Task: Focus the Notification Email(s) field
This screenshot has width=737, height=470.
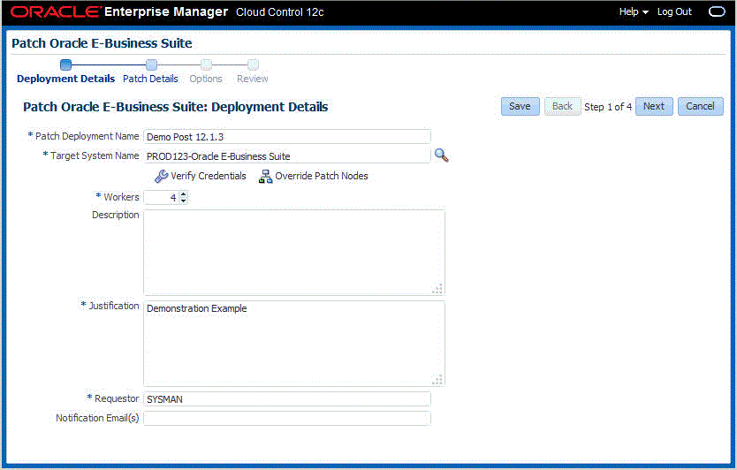Action: click(286, 418)
